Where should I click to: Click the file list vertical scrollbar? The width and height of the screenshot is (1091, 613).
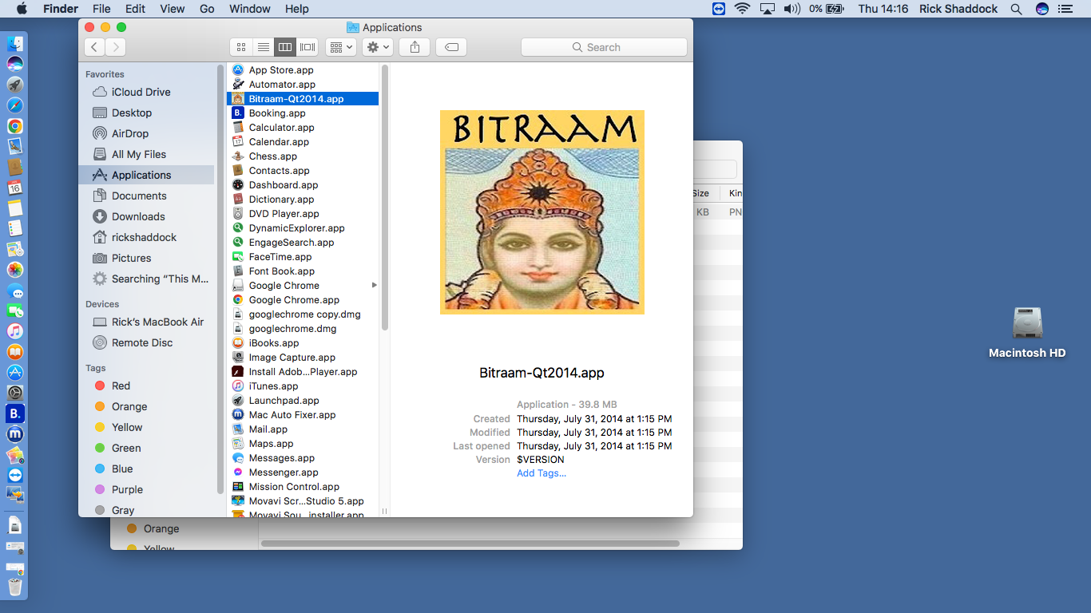pyautogui.click(x=384, y=198)
